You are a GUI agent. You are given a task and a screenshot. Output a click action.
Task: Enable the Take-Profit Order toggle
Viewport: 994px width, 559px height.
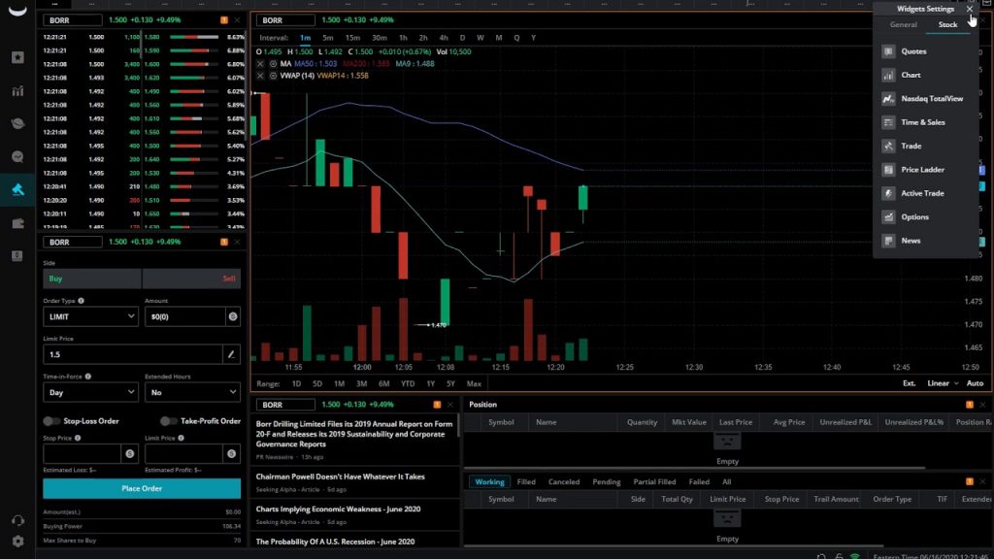point(169,421)
